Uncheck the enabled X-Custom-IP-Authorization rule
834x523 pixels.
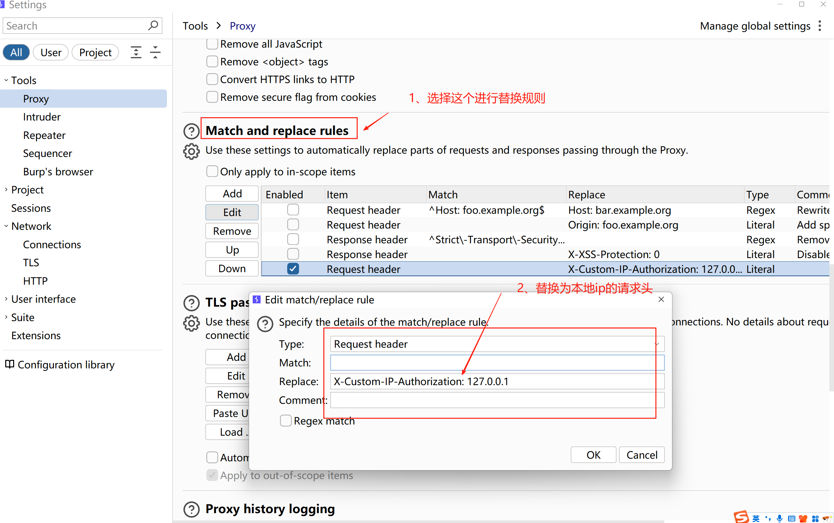tap(293, 269)
